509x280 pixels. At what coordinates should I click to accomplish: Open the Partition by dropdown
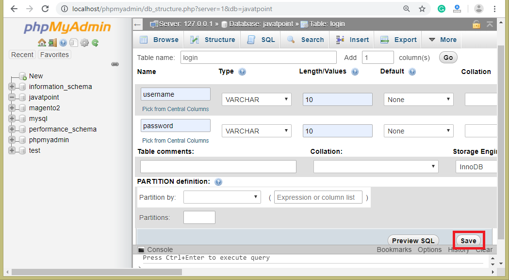[222, 197]
